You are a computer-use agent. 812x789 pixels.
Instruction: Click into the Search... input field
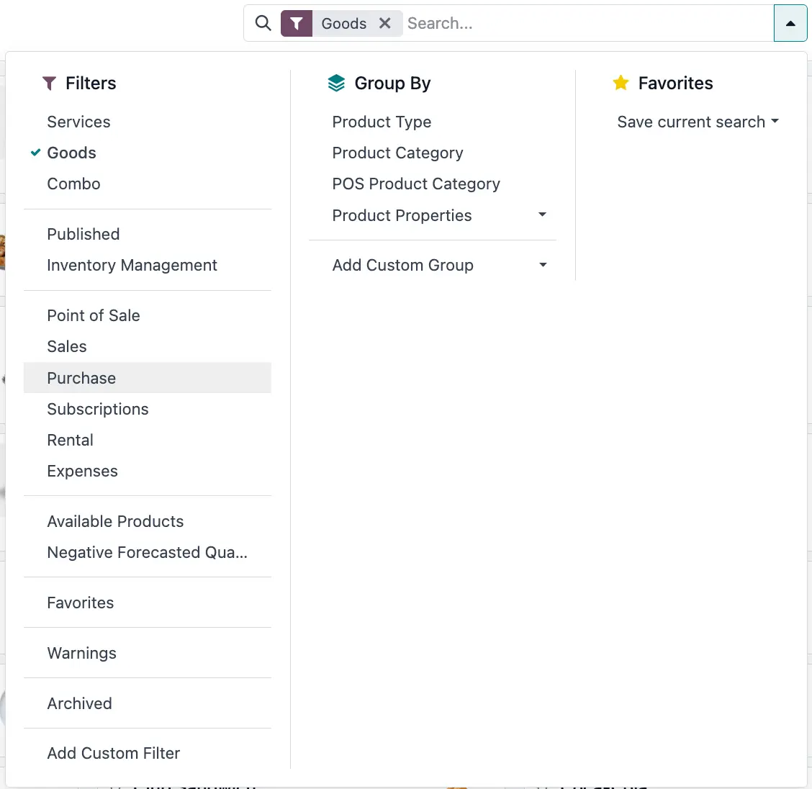[x=588, y=23]
